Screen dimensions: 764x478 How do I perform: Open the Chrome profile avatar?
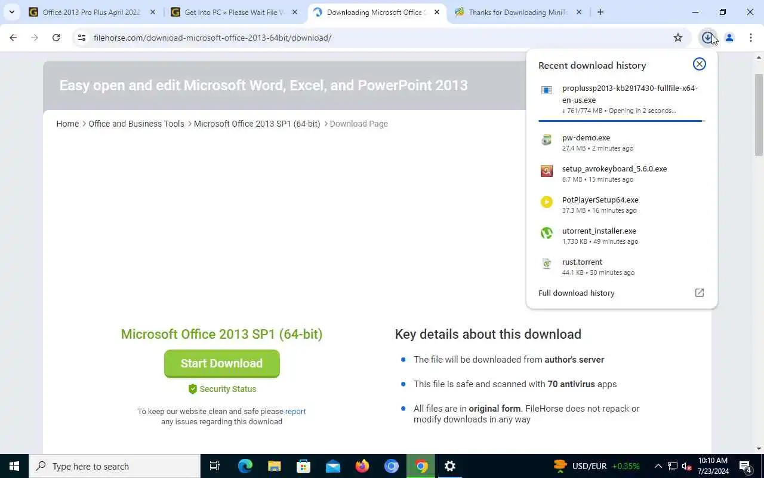click(x=729, y=38)
